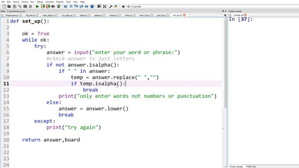Close the get_let.py tab
This screenshot has height=168, width=299.
[x=168, y=15]
